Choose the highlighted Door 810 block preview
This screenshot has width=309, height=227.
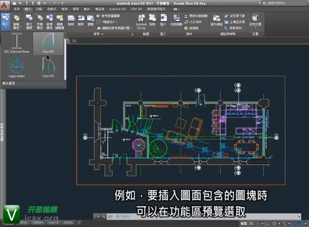[48, 43]
